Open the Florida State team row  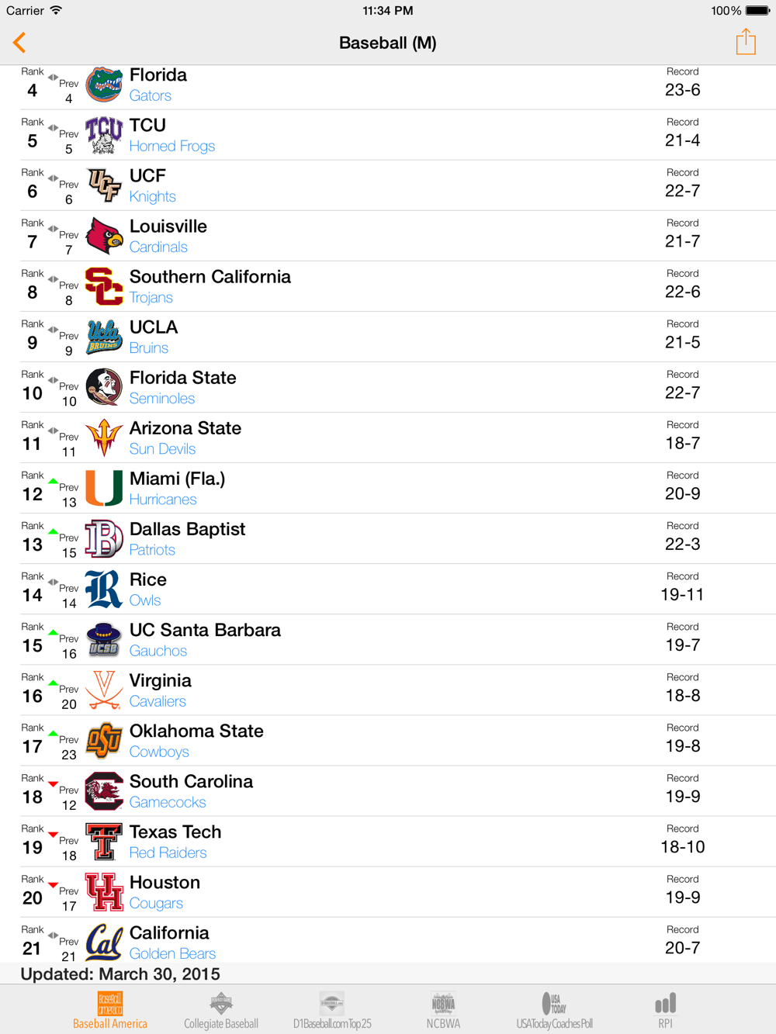pos(397,387)
